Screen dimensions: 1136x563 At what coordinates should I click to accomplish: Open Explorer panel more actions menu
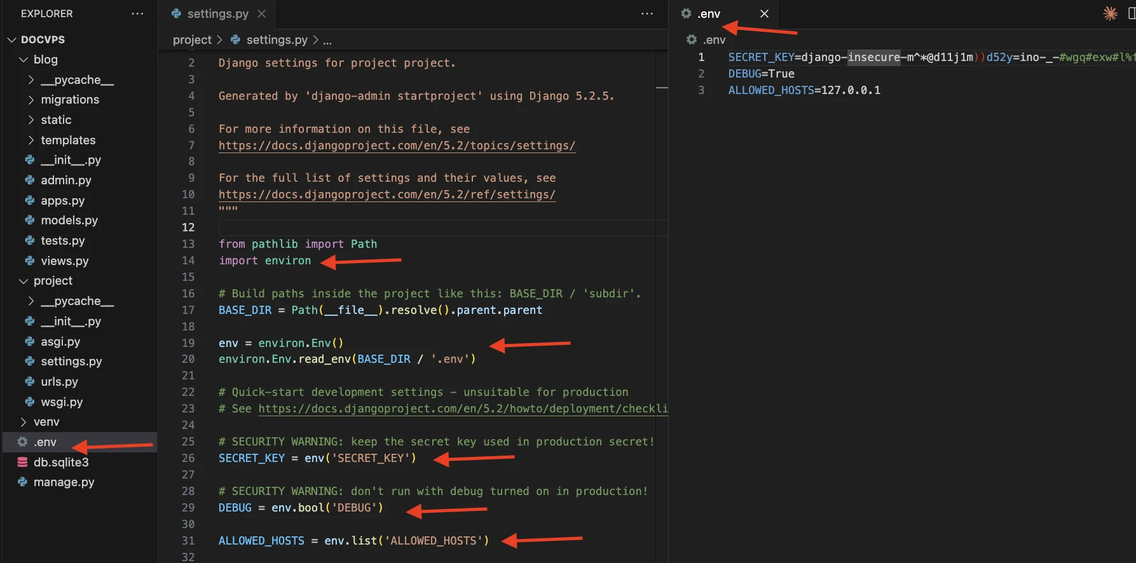click(x=137, y=13)
